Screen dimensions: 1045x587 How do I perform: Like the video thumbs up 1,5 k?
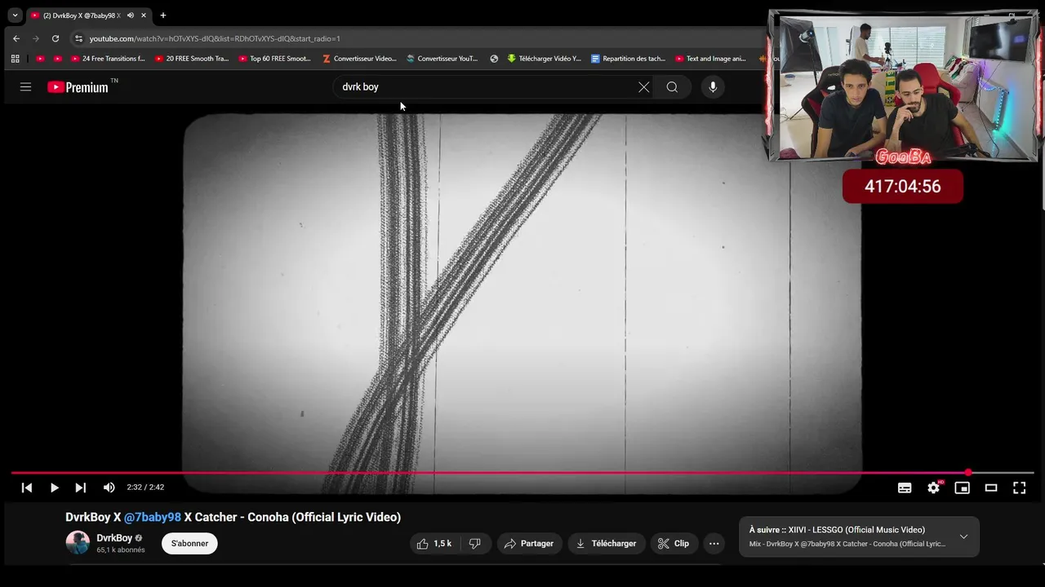(434, 544)
